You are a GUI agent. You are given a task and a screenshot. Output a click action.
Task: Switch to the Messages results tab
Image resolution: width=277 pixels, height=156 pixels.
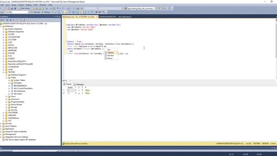pyautogui.click(x=79, y=84)
